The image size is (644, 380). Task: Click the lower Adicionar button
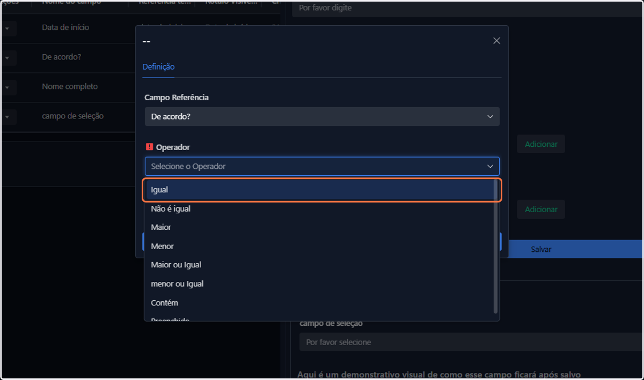point(541,209)
